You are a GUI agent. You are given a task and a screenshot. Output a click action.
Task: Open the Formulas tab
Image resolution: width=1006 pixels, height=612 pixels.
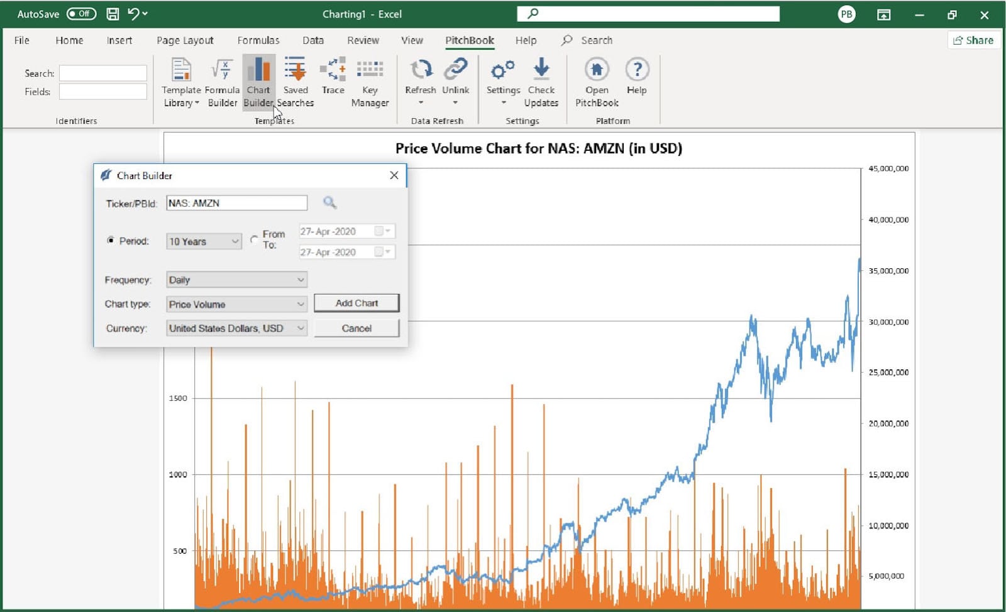point(258,40)
